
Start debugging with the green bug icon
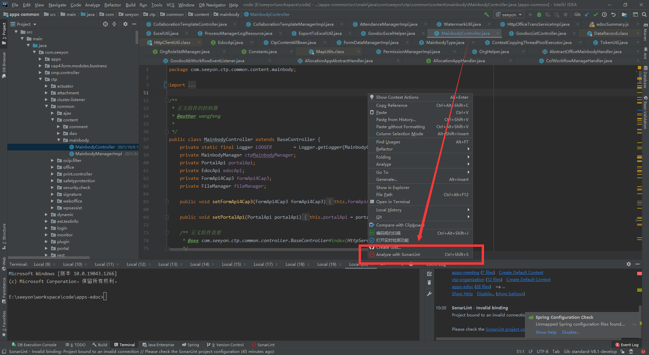coord(539,15)
